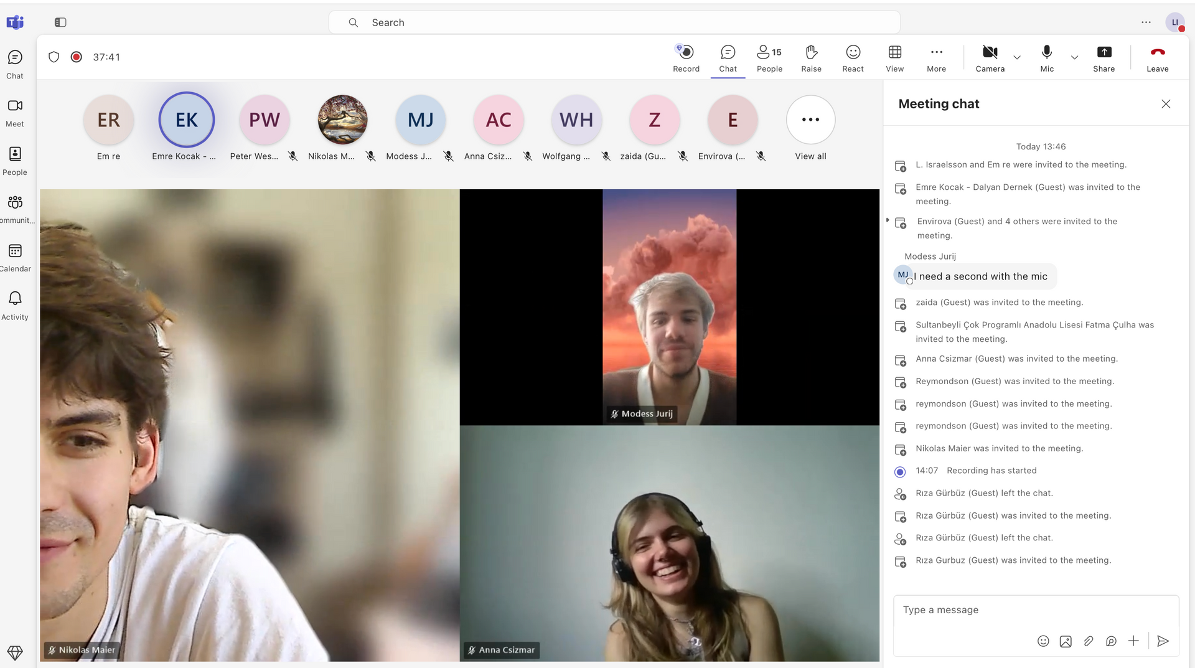Select Emre Kocak participant avatar
This screenshot has height=668, width=1195.
187,120
